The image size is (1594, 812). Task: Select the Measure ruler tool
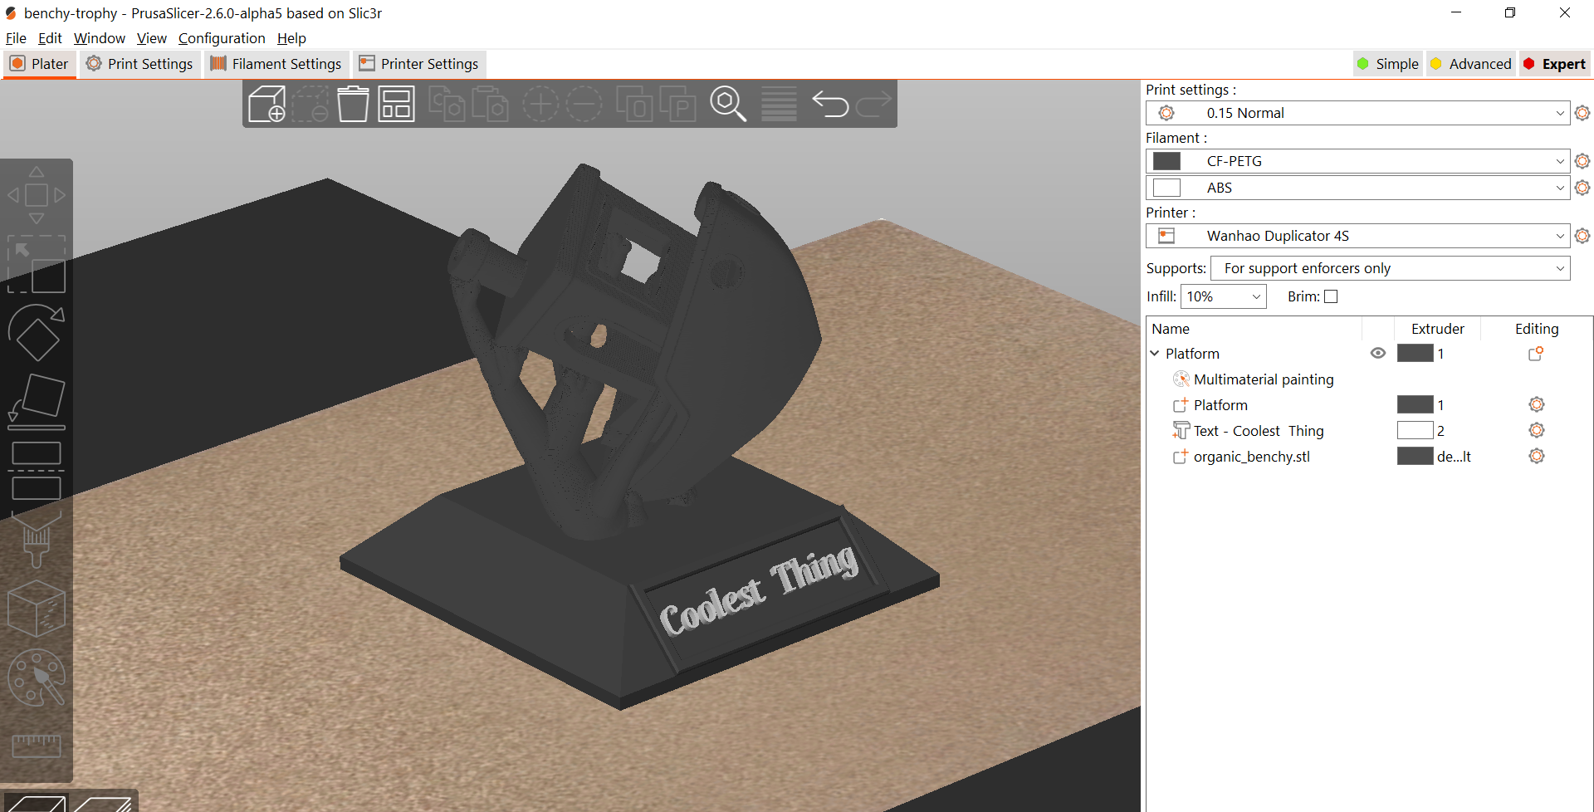pos(37,746)
